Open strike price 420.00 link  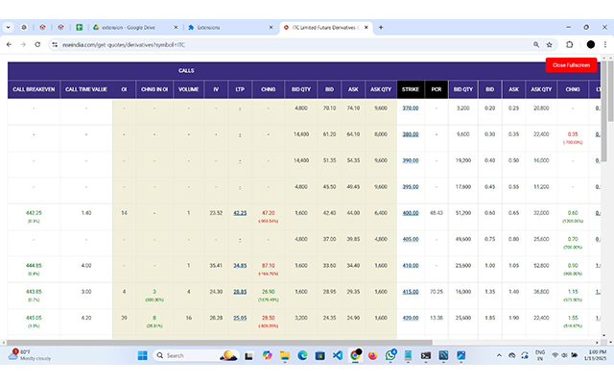411,318
